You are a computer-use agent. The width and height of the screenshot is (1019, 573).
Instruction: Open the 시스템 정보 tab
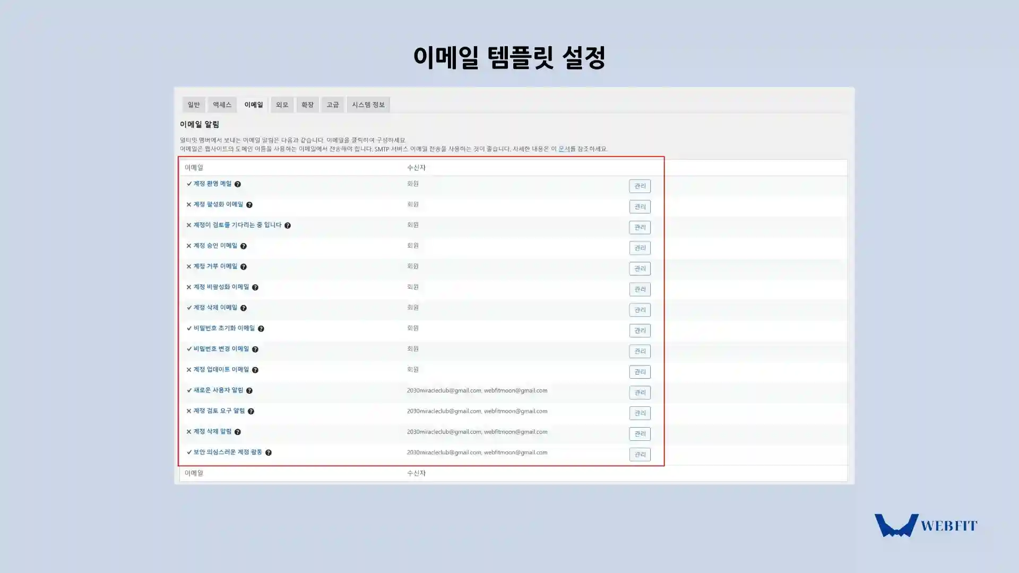click(x=368, y=105)
